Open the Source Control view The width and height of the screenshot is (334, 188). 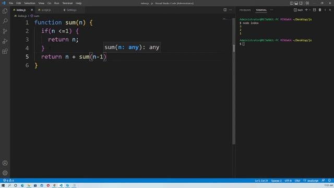5,31
